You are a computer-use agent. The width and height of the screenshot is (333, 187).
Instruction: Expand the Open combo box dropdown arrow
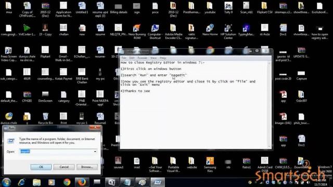(x=95, y=151)
